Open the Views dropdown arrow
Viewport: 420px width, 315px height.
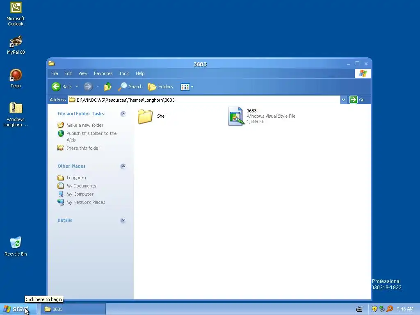point(192,87)
